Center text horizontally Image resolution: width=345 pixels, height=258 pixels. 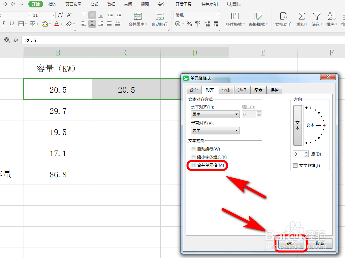click(92, 24)
